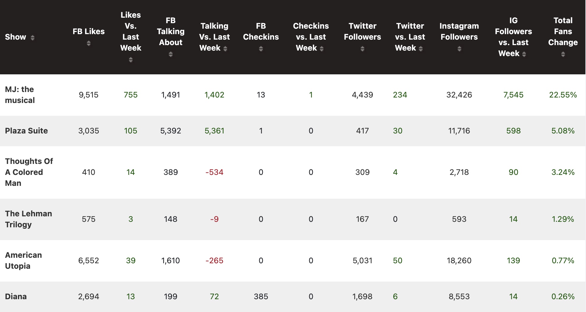Open Thoughts Of A Colored Man row
This screenshot has width=586, height=312.
(x=29, y=172)
